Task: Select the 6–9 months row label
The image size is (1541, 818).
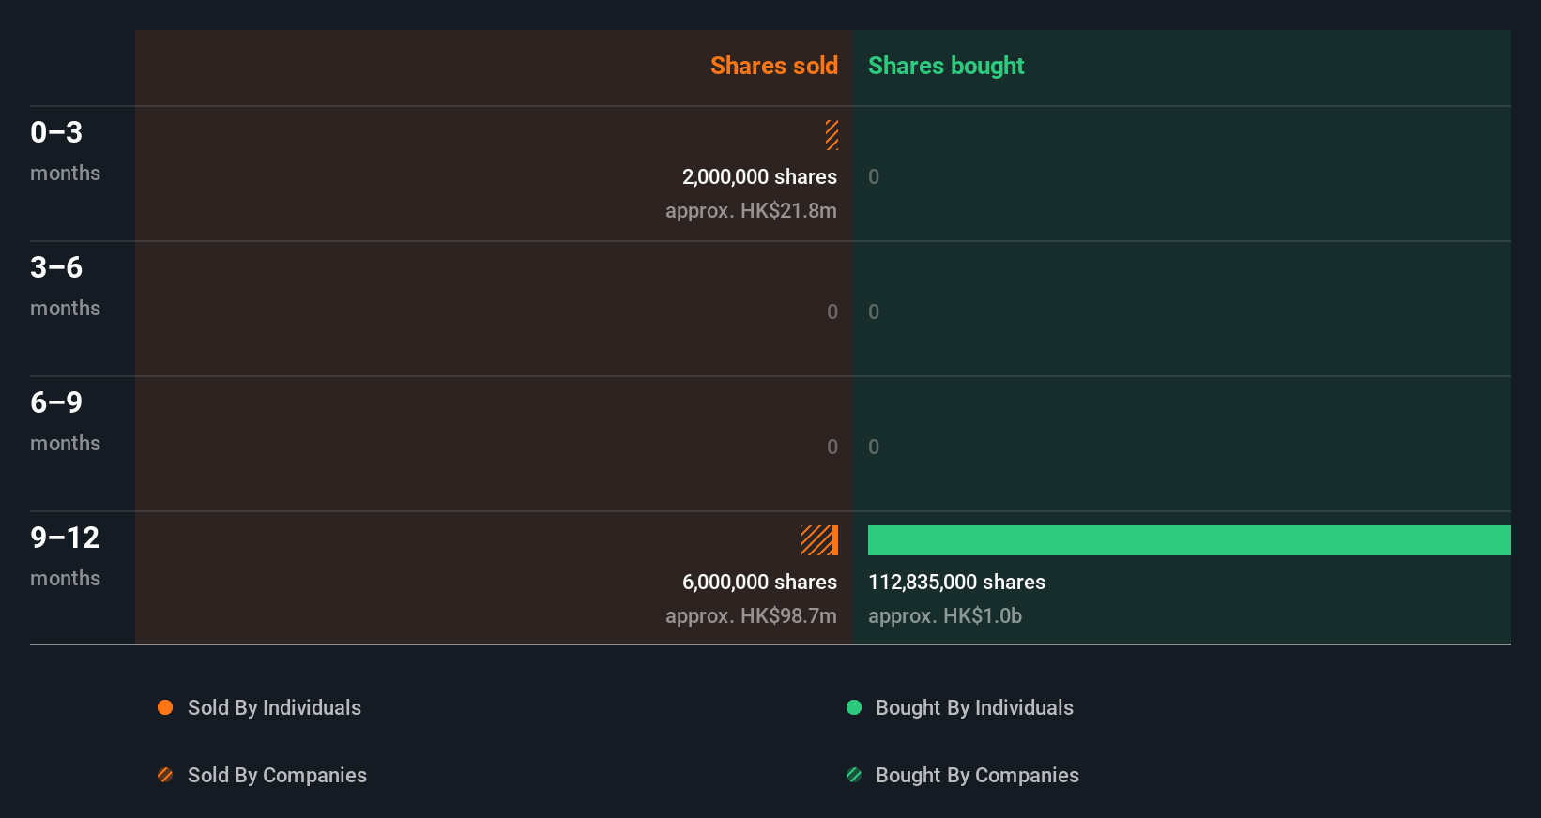Action: (65, 420)
